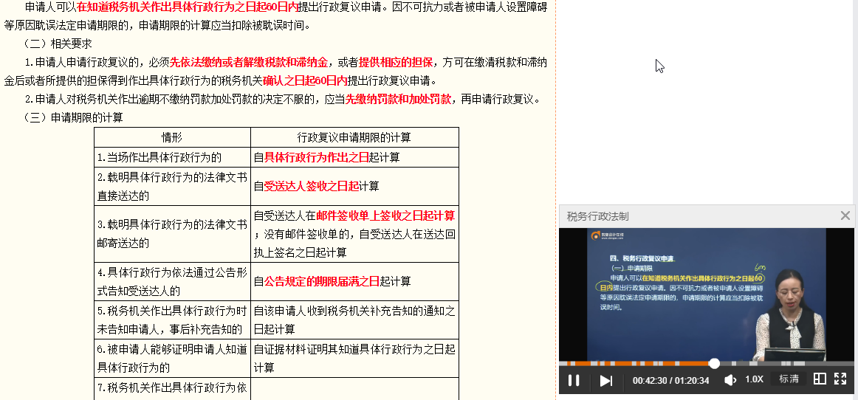Viewport: 858px width, 400px height.
Task: Click the 行政复议申请期限的计算 column header
Action: [x=354, y=137]
